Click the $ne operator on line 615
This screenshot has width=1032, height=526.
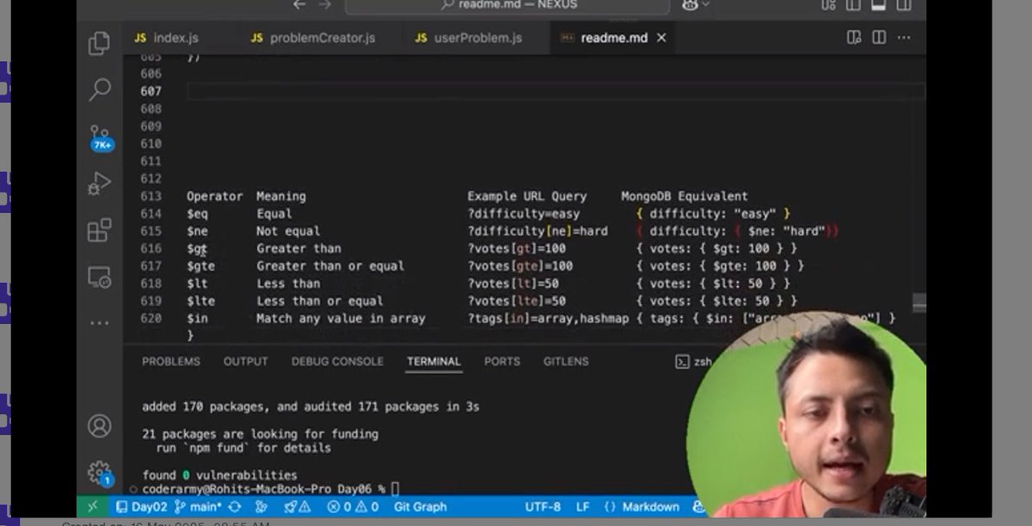[x=197, y=231]
